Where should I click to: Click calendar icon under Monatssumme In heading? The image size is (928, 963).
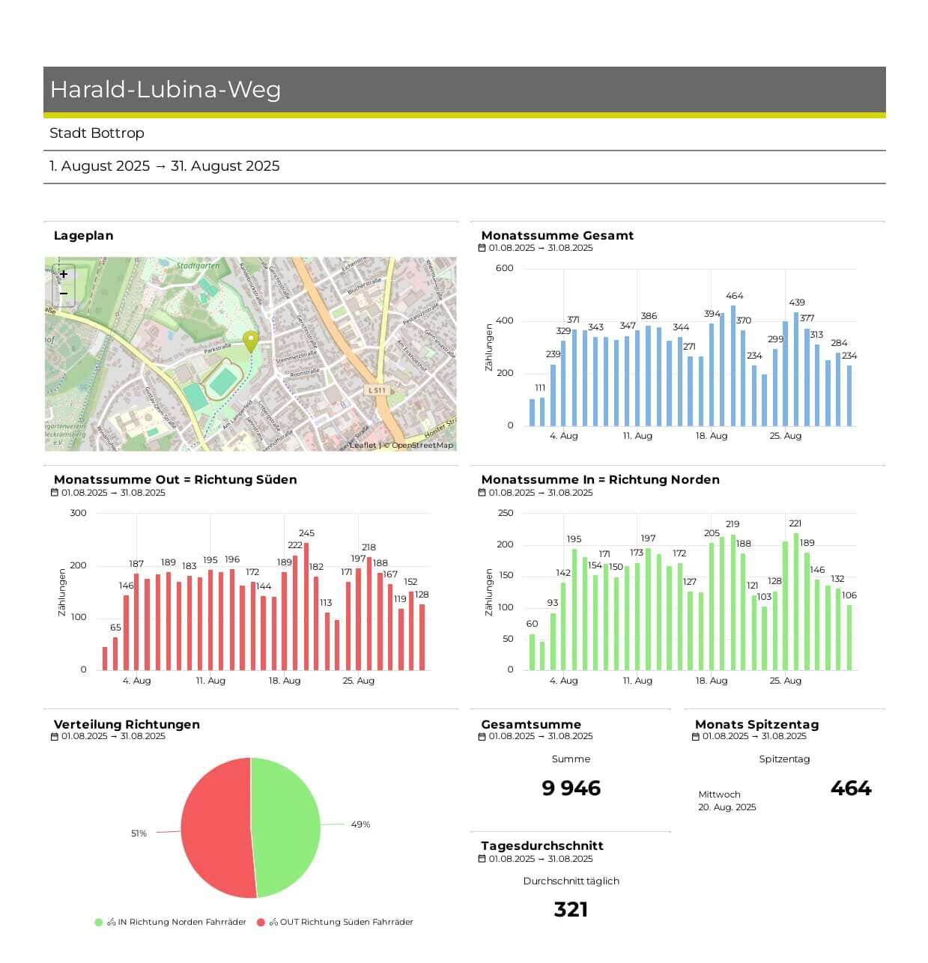[x=482, y=493]
